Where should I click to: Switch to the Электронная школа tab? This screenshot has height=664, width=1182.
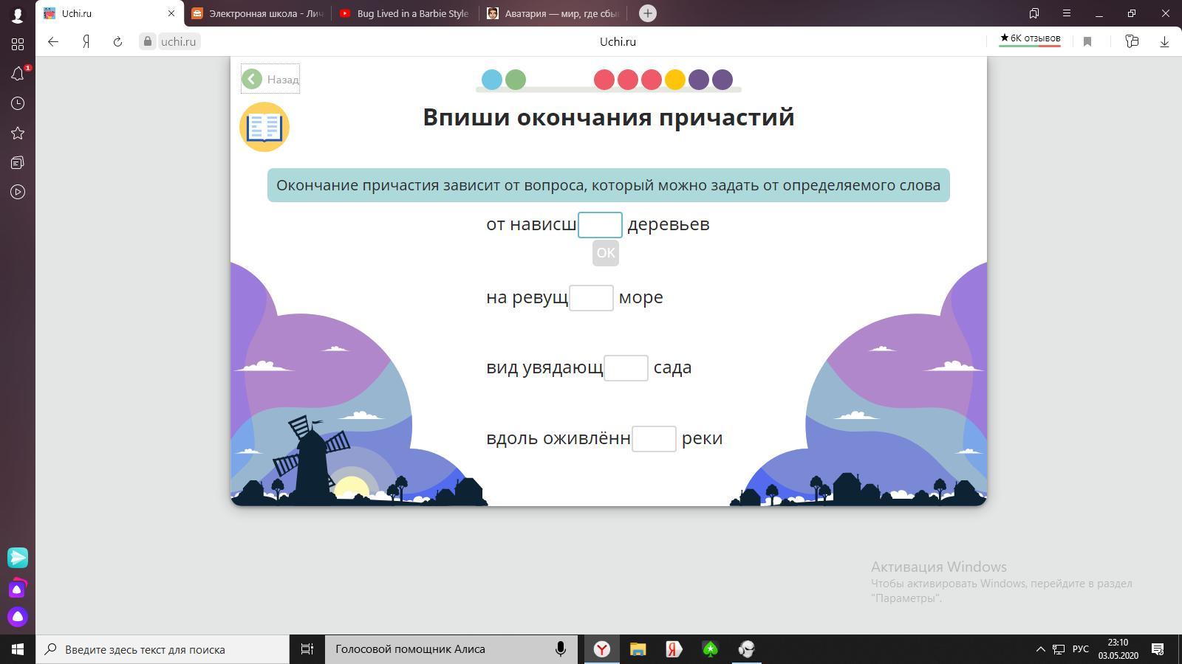(x=257, y=13)
